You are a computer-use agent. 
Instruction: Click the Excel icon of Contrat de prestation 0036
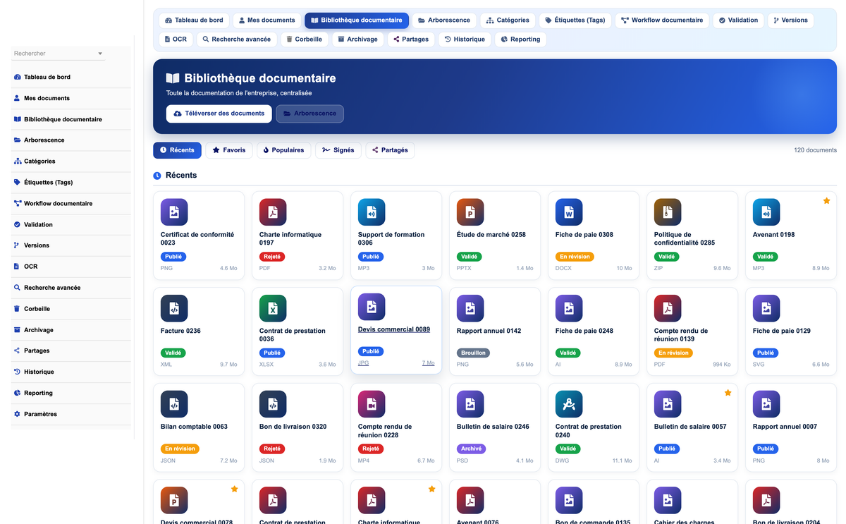pyautogui.click(x=273, y=308)
